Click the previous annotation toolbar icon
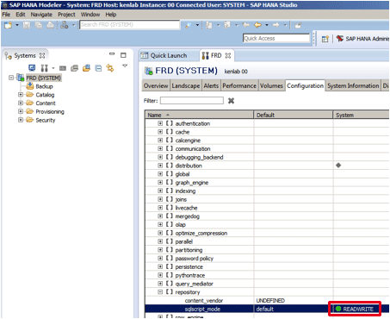This screenshot has width=390, height=319. (x=227, y=25)
